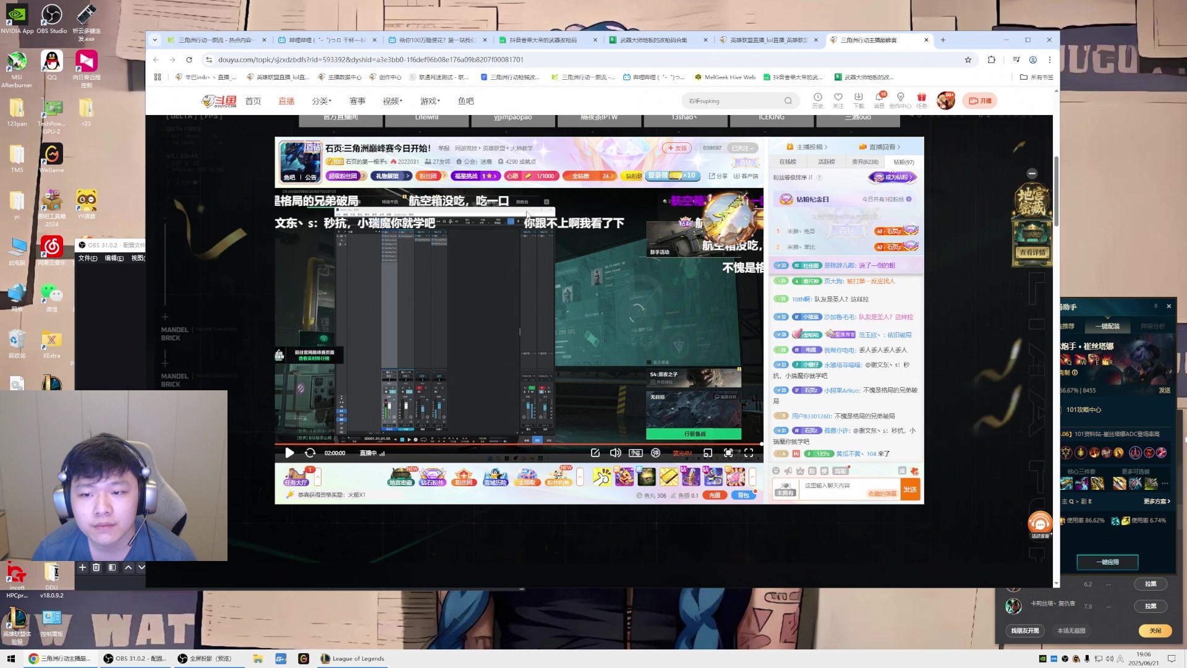Click the search magnifier icon
The width and height of the screenshot is (1187, 668).
[x=788, y=101]
